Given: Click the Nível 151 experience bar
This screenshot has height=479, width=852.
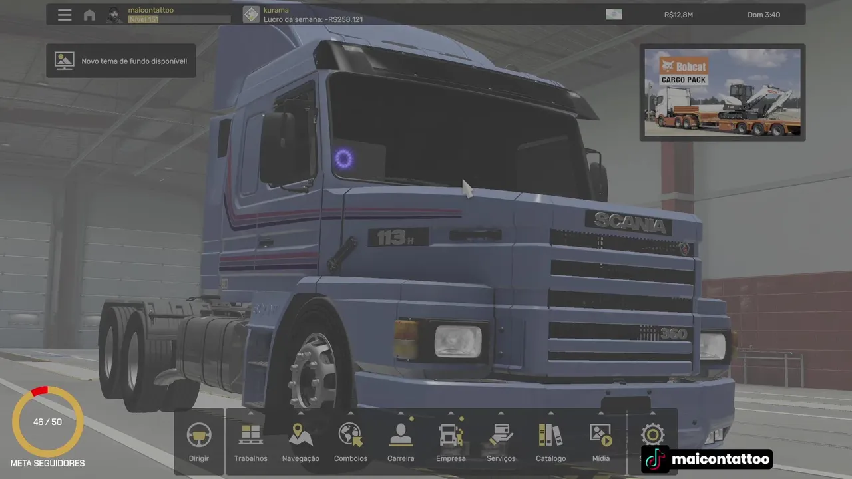Looking at the screenshot, I should 179,19.
